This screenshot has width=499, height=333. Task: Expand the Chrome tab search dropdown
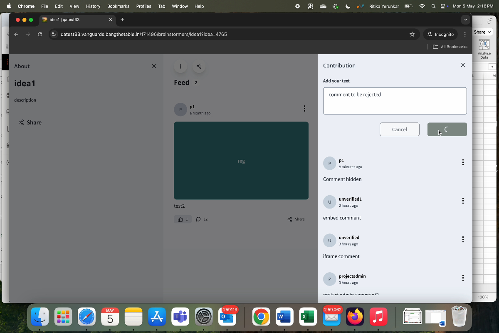tap(465, 20)
